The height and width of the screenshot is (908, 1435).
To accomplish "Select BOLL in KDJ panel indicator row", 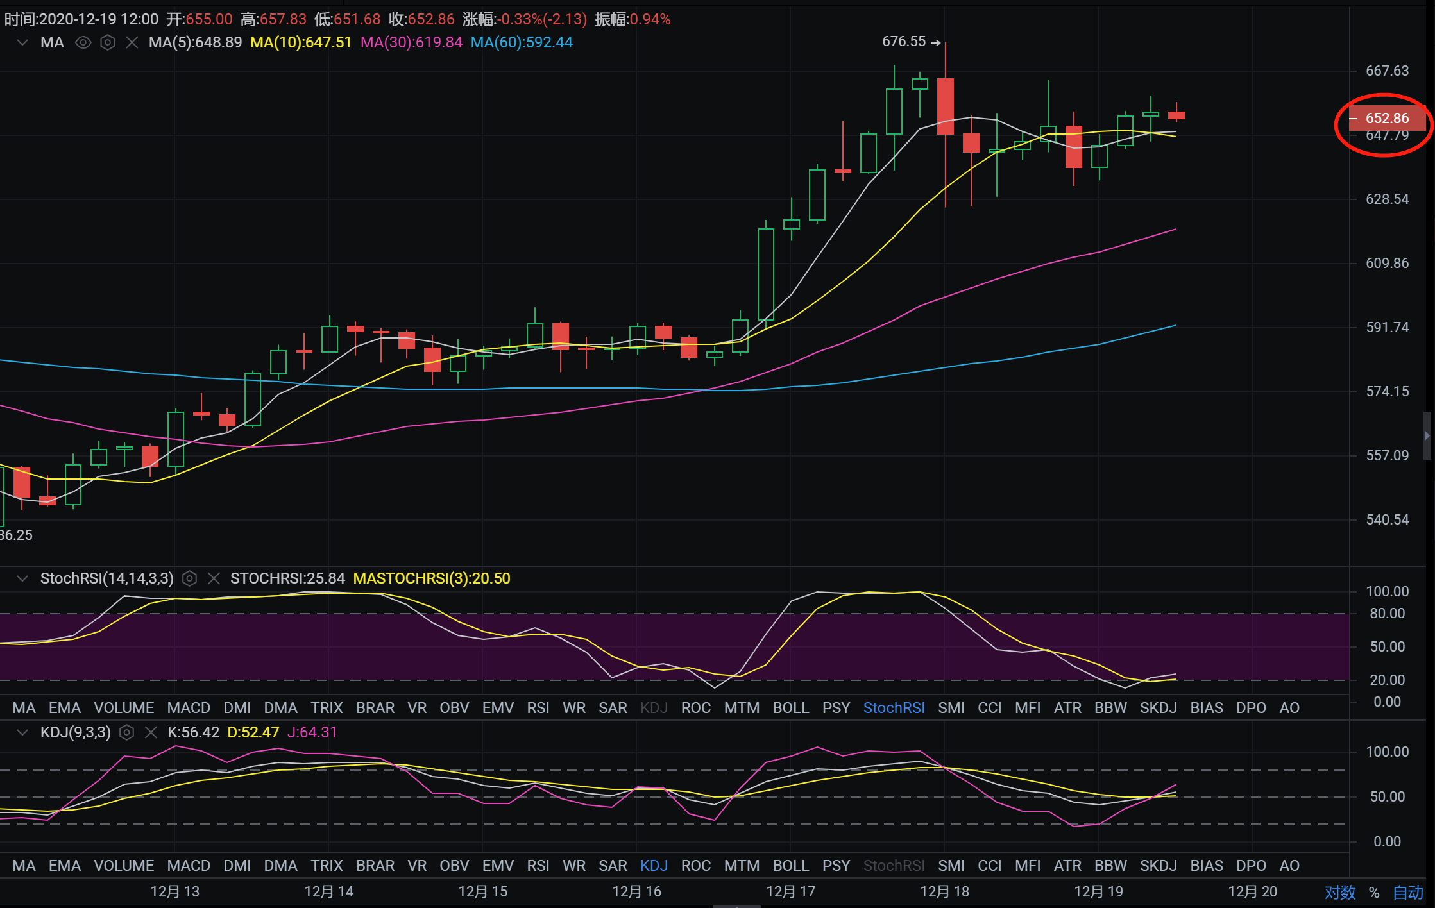I will pos(790,866).
